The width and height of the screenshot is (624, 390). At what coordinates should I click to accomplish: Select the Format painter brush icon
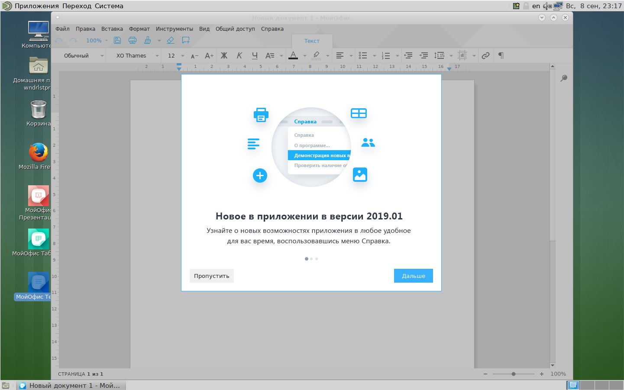tap(148, 40)
